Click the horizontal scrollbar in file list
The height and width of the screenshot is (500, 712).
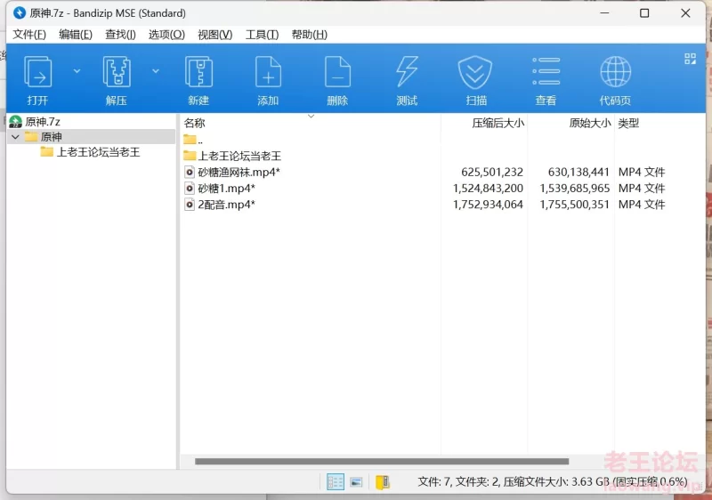(x=382, y=462)
